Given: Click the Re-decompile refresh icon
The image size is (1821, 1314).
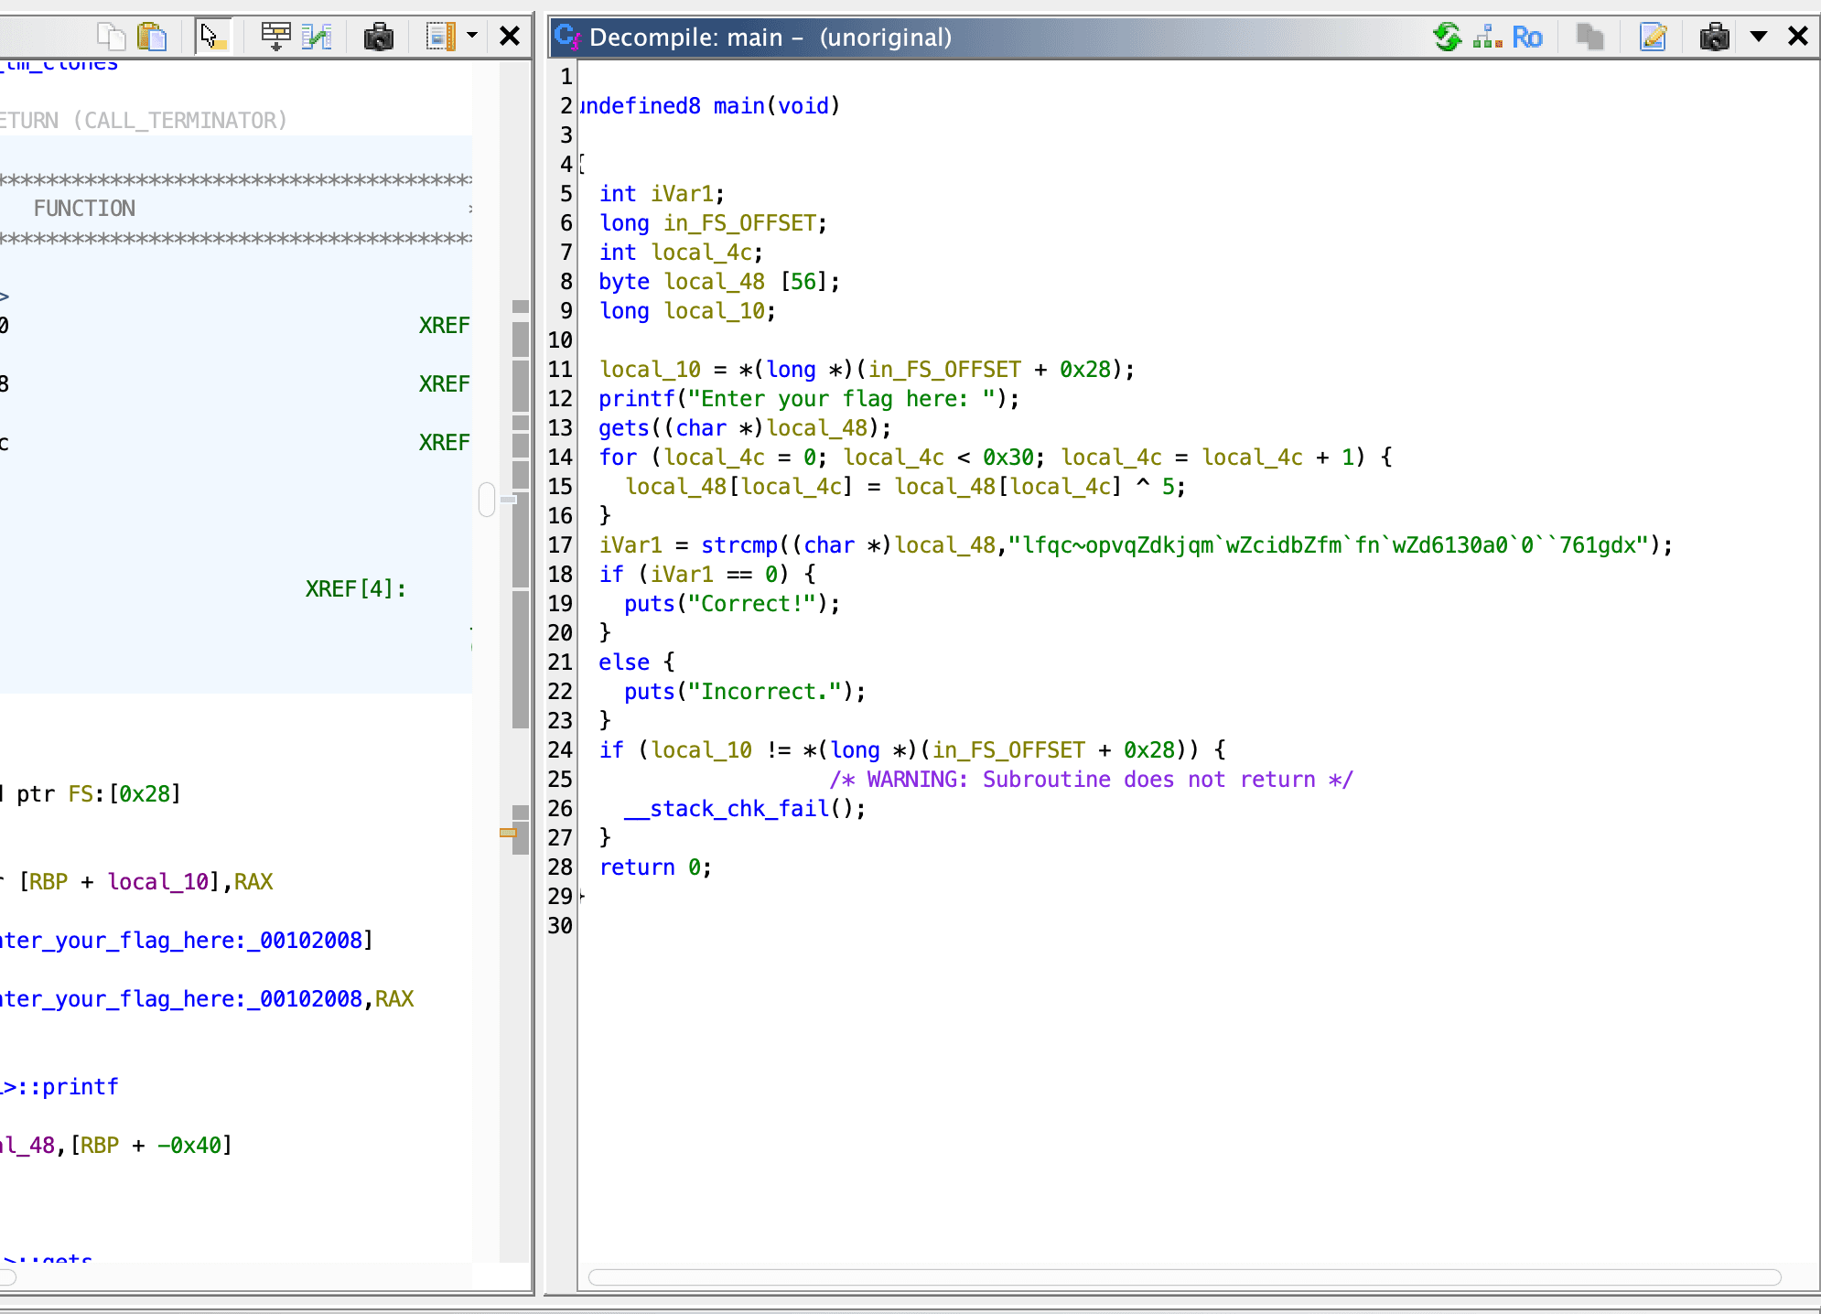Looking at the screenshot, I should [x=1447, y=37].
